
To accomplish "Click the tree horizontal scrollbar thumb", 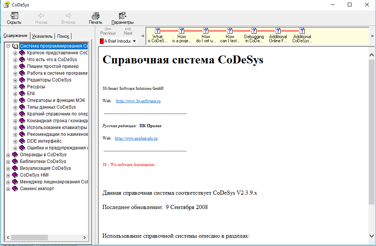I will point(29,237).
